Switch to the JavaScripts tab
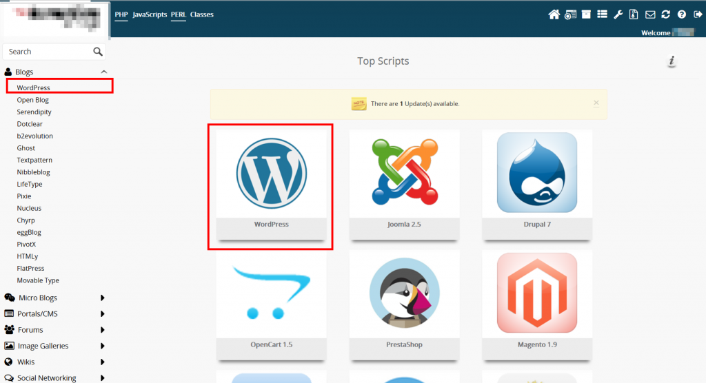 point(150,14)
